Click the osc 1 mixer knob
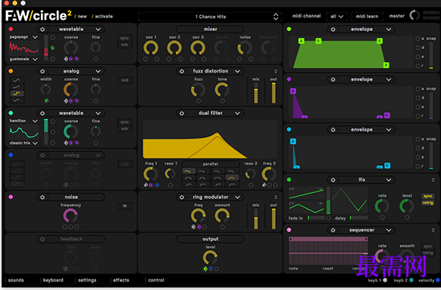This screenshot has width=441, height=290. [151, 48]
